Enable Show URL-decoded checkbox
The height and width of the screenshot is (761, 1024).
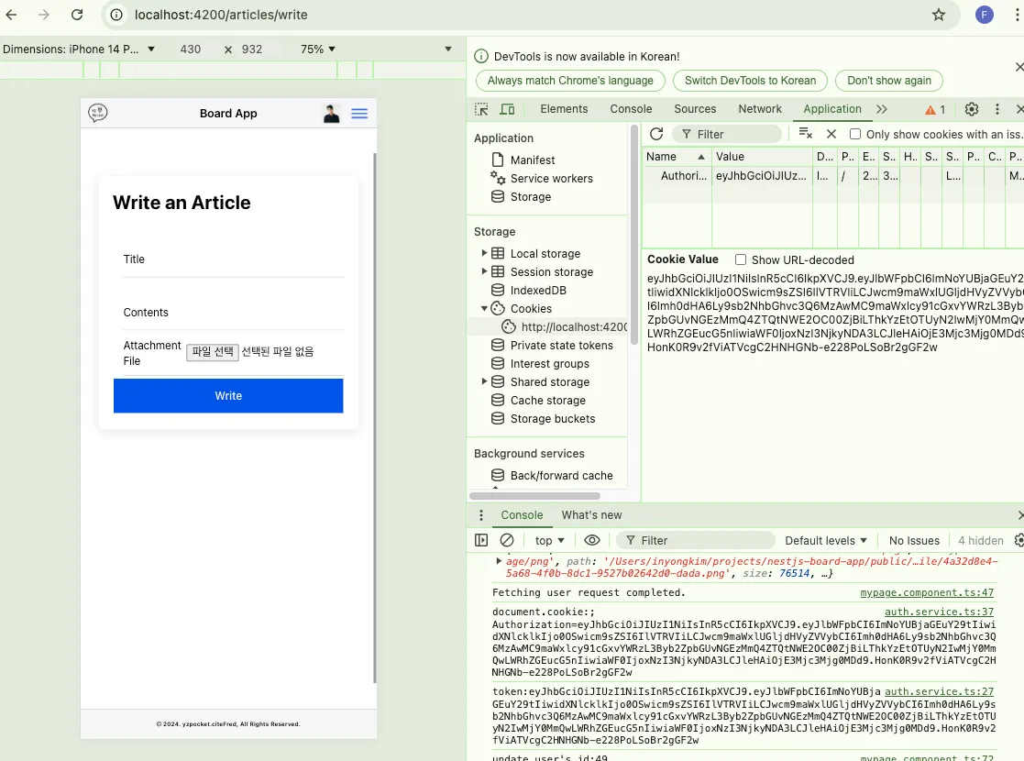pos(741,259)
